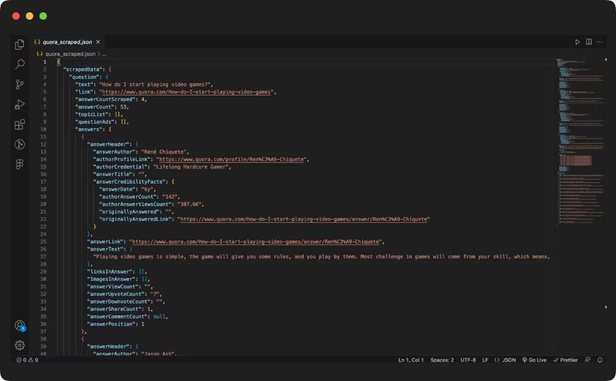Open the Explorer view in the activity bar
This screenshot has height=381, width=616.
pos(19,44)
